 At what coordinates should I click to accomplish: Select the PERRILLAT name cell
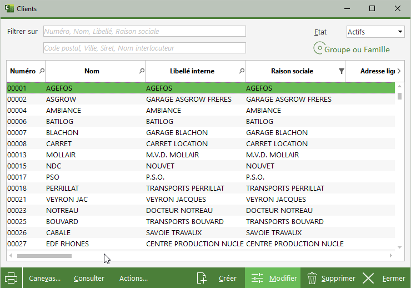[62, 188]
